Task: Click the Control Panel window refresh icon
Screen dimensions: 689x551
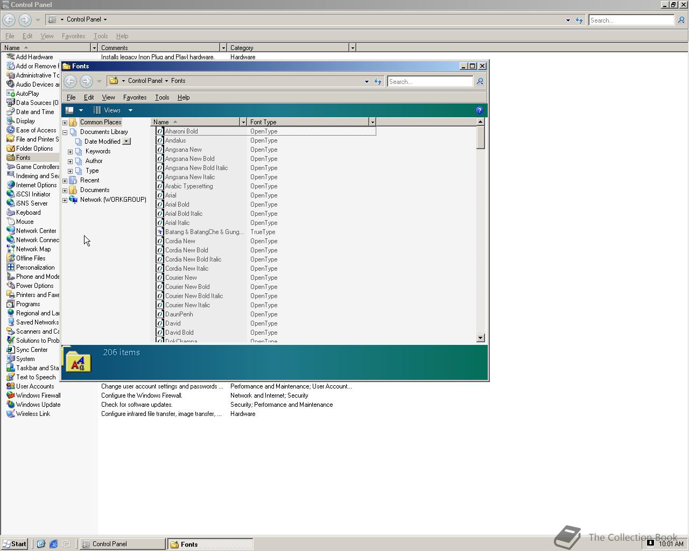Action: (579, 20)
